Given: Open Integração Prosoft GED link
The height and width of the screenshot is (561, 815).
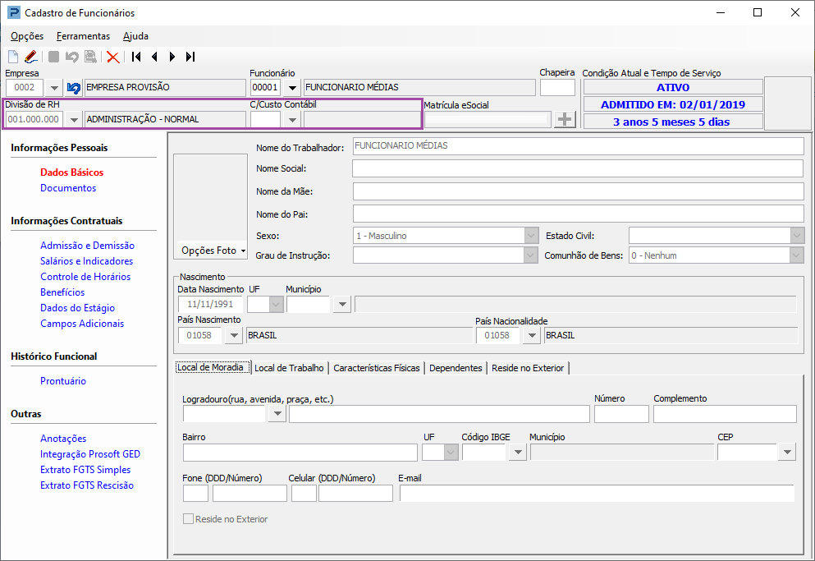Looking at the screenshot, I should point(90,454).
